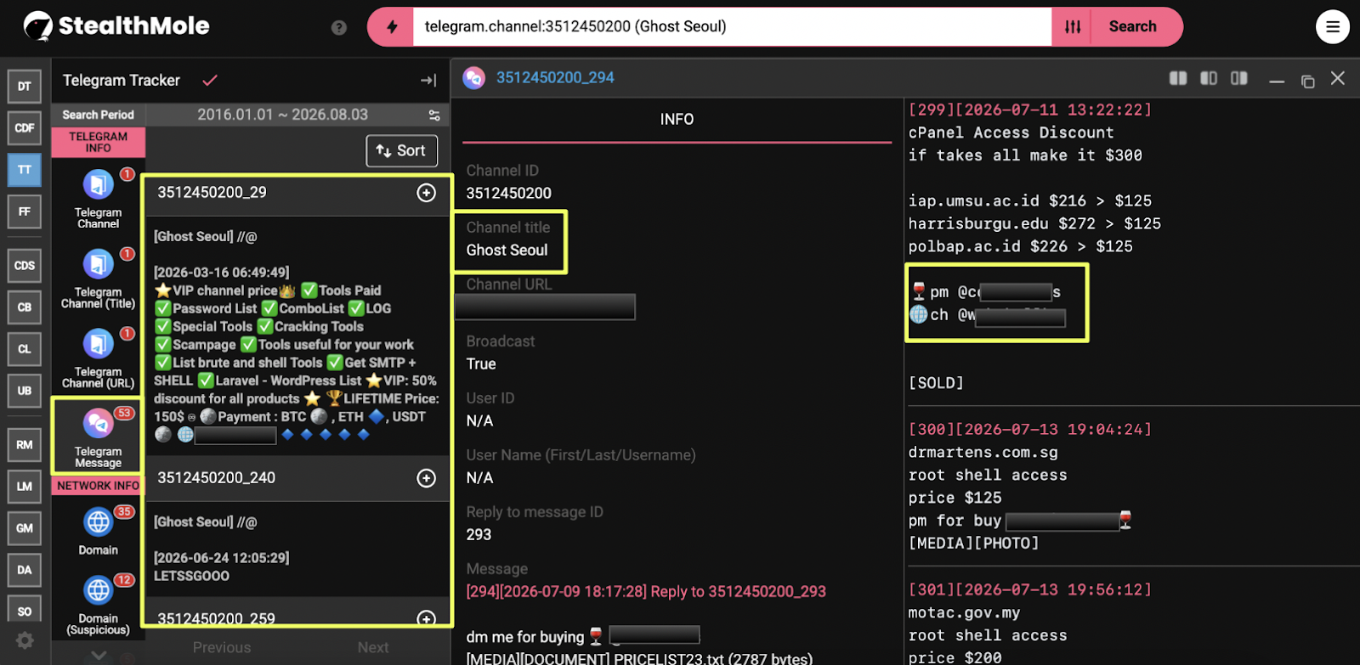Image resolution: width=1360 pixels, height=665 pixels.
Task: Click the search period date range
Action: (x=283, y=115)
